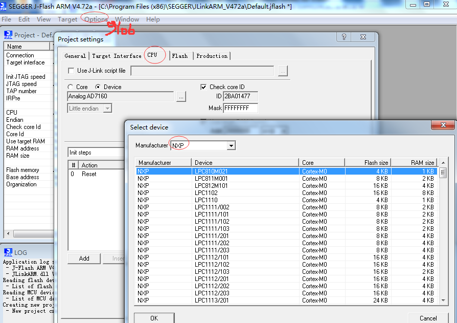Click the J-Flash icon of the LOG panel
The width and height of the screenshot is (457, 323).
point(8,252)
